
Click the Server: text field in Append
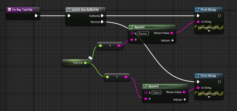point(143,33)
